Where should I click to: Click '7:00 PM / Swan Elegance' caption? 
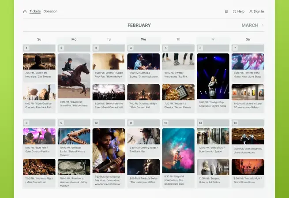click(248, 150)
